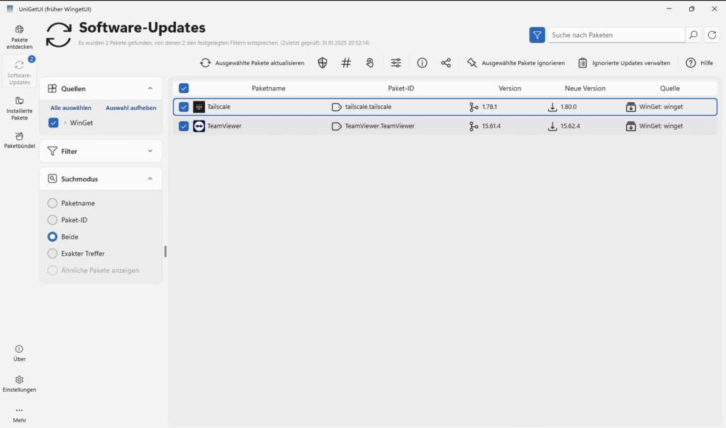The height and width of the screenshot is (428, 726).
Task: Show package details info icon
Action: coord(422,63)
